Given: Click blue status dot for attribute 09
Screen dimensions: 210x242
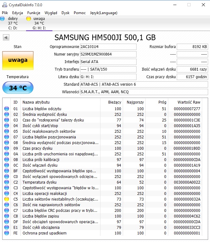Looking at the screenshot, I should (7, 148).
